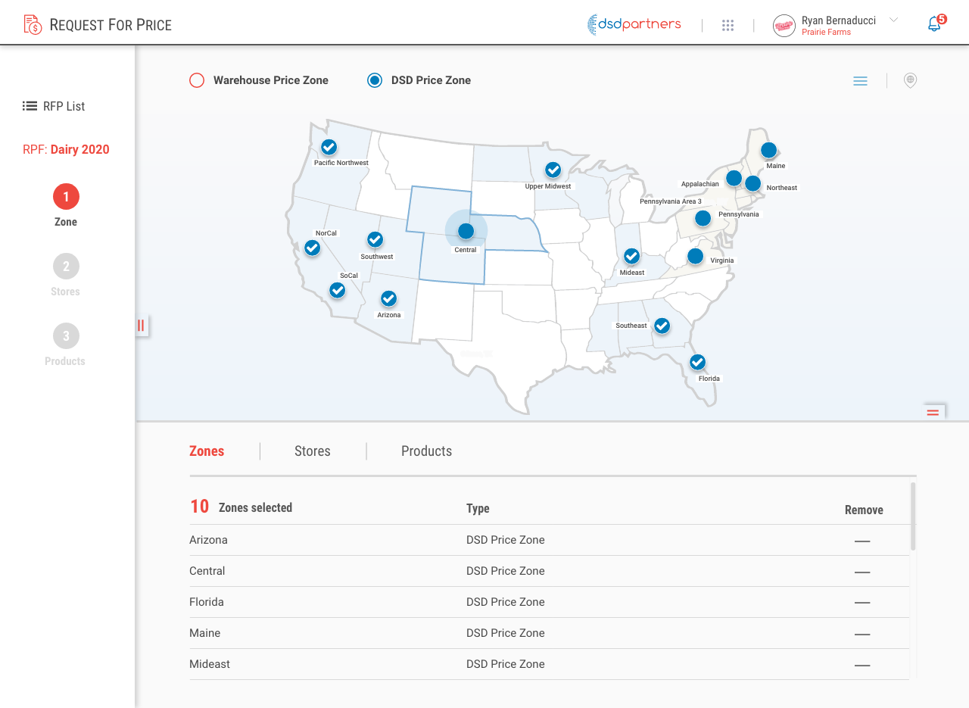Click the Maine zone map marker
969x708 pixels.
pyautogui.click(x=768, y=151)
